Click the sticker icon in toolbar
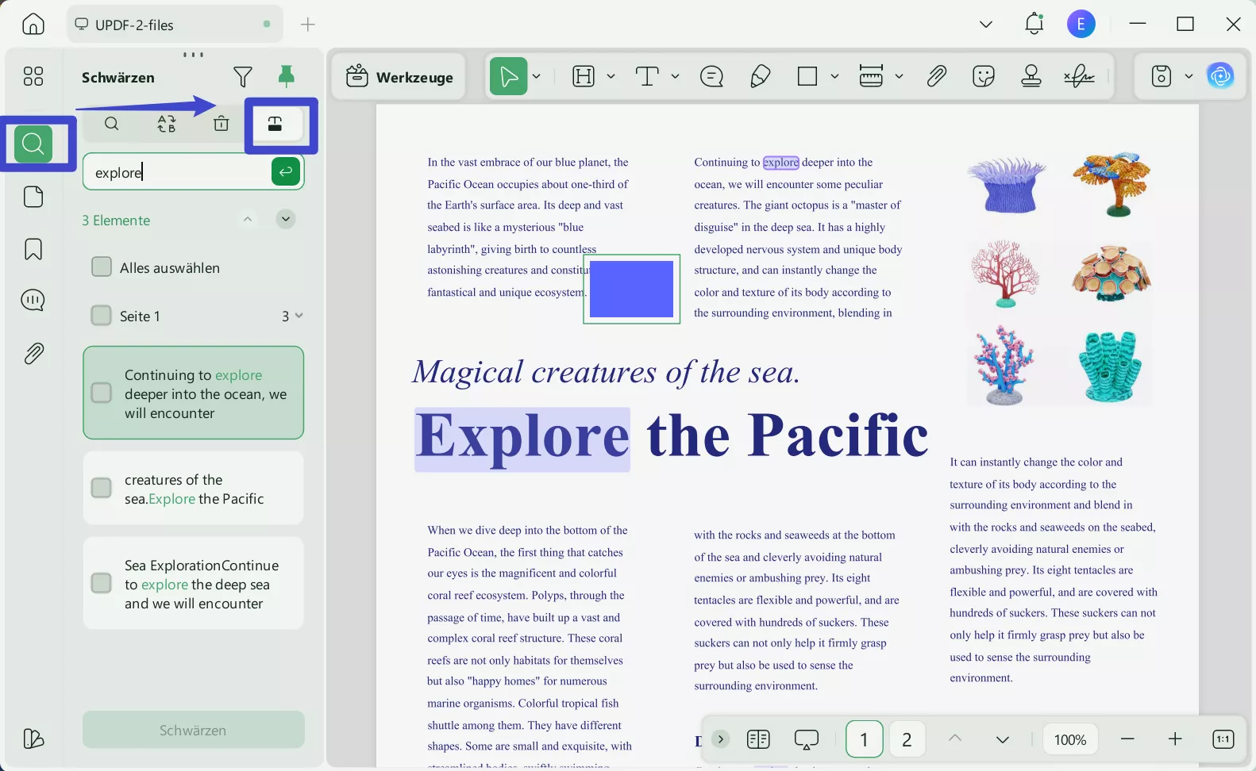 tap(984, 76)
